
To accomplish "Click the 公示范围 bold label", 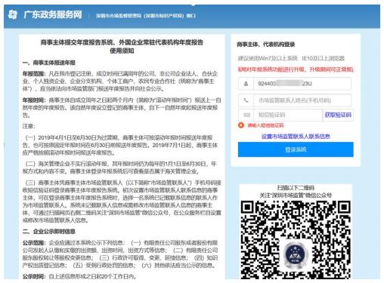I will click(34, 243).
